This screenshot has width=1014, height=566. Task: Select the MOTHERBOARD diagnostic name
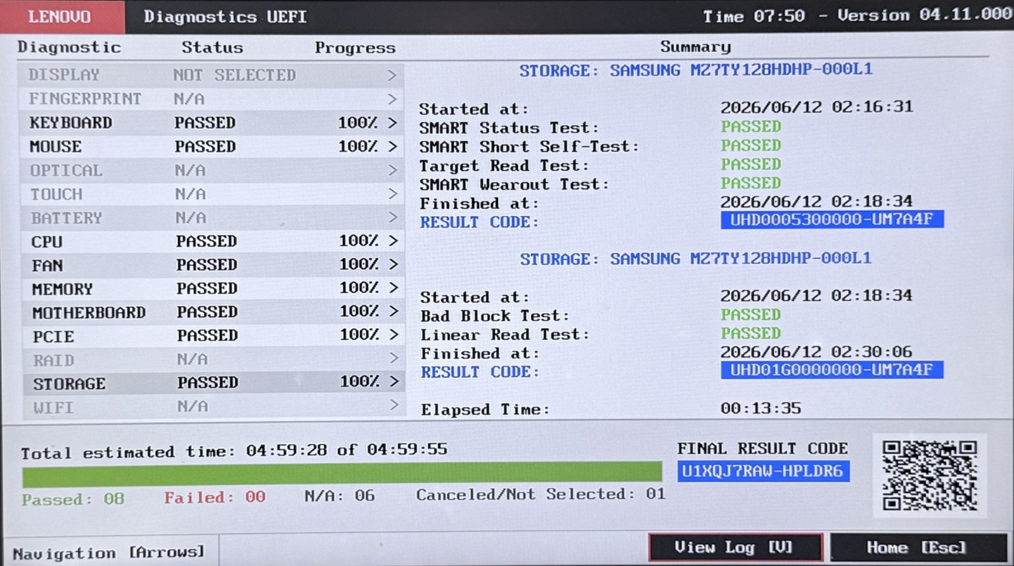point(89,313)
